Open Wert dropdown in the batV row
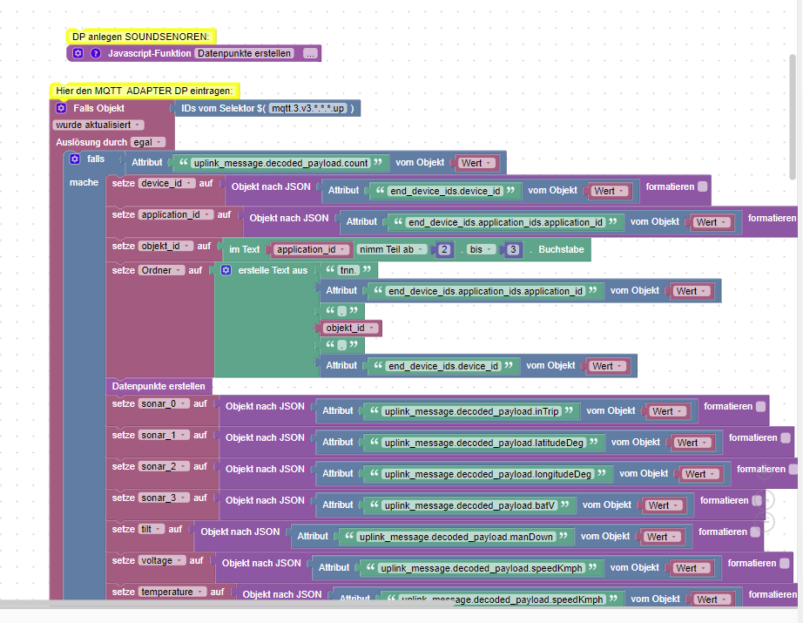This screenshot has width=803, height=623. 664,505
